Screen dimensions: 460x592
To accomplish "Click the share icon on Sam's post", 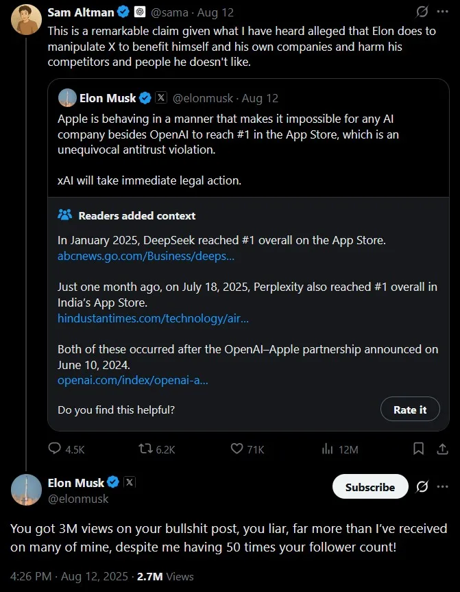I will click(442, 449).
